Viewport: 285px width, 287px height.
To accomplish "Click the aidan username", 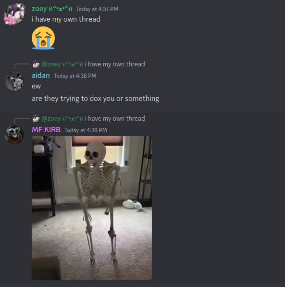I will coord(41,75).
